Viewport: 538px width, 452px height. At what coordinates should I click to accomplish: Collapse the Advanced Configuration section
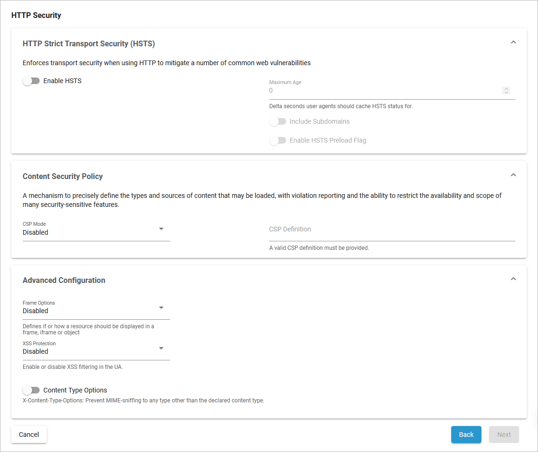pos(513,279)
